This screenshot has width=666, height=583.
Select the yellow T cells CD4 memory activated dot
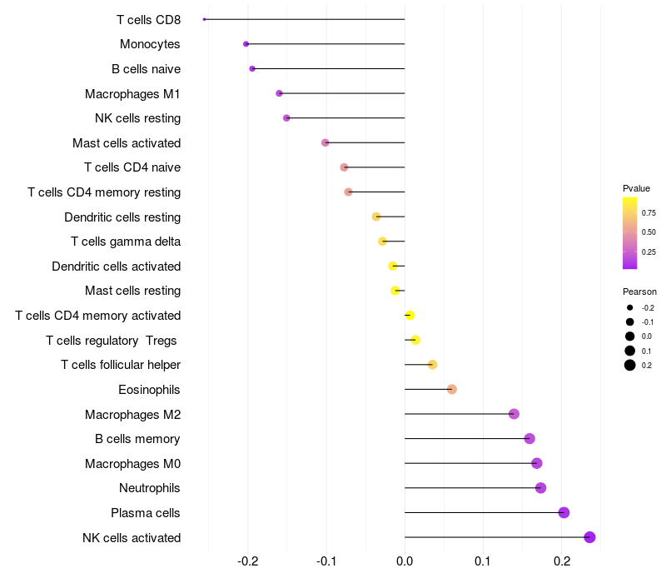coord(410,316)
